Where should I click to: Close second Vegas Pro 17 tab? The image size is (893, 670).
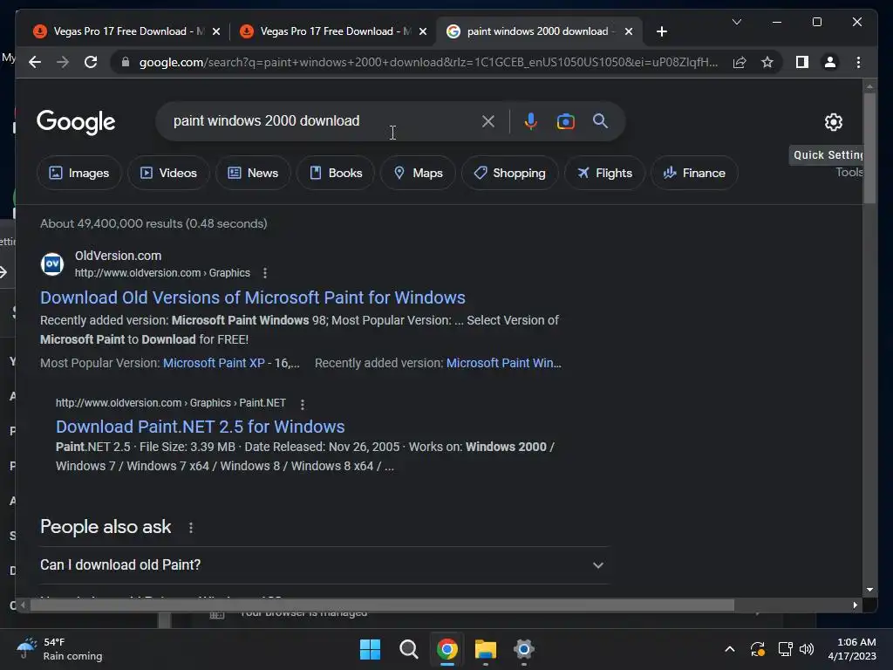pyautogui.click(x=423, y=31)
